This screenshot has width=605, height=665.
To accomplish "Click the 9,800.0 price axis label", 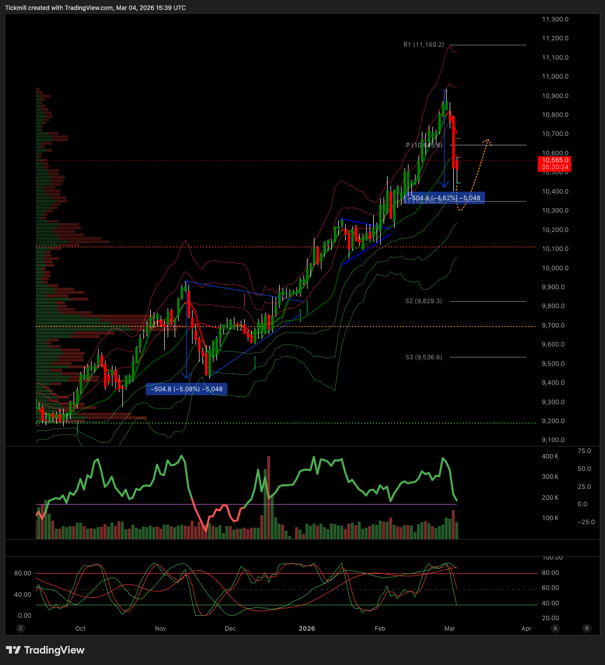I will [x=553, y=306].
